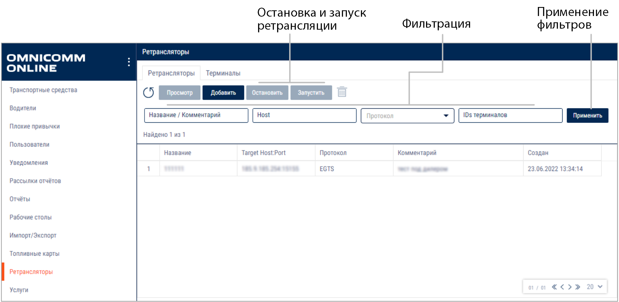Viewport: 619px width, 302px height.
Task: Go to the next page arrow
Action: (x=570, y=287)
